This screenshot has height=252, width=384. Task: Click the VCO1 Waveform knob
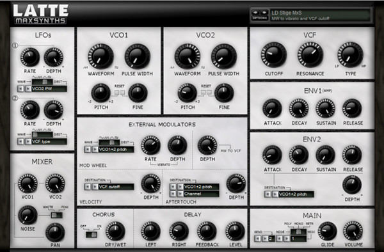(x=100, y=56)
